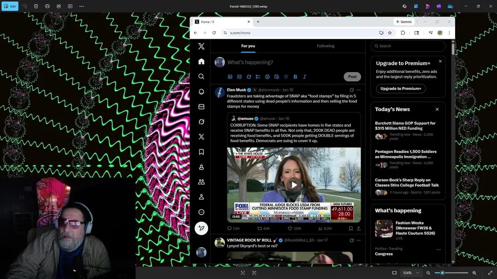Screen dimensions: 497x279
Task: Click the Gemini button in Chrome
Action: (404, 22)
